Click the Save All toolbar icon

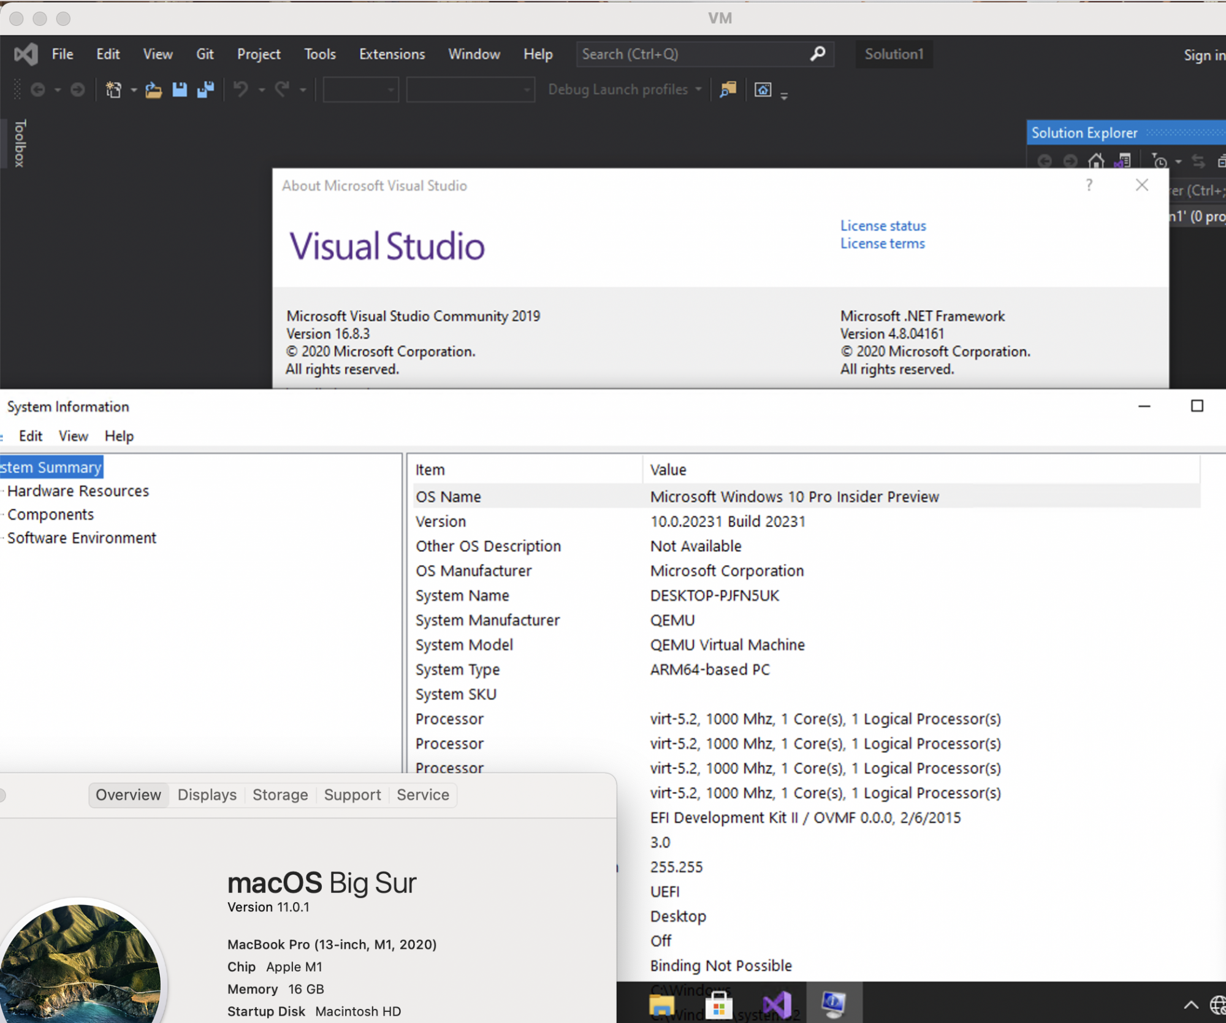pos(205,90)
